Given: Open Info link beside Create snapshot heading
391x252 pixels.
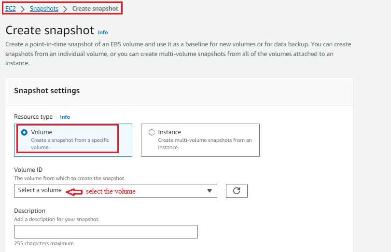Looking at the screenshot, I should pos(103,32).
